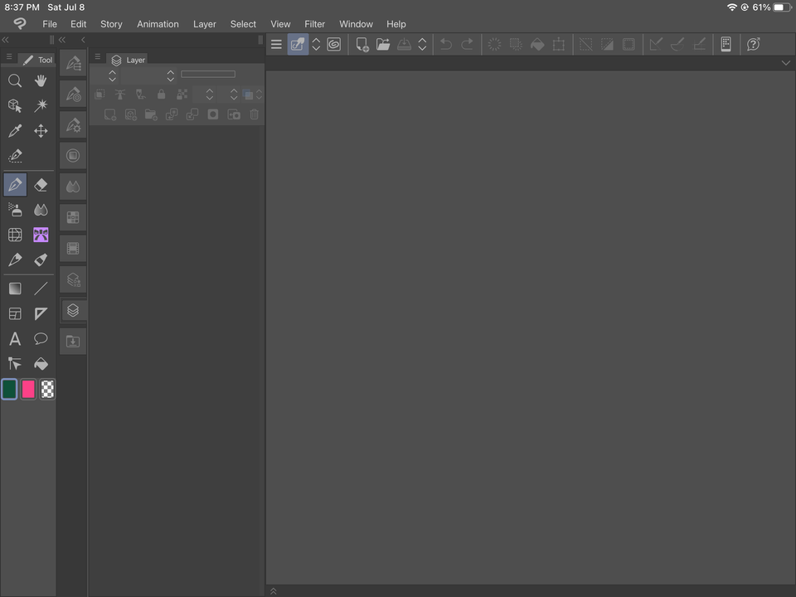Select the Airbrush tool
Image resolution: width=796 pixels, height=597 pixels.
[x=15, y=209]
